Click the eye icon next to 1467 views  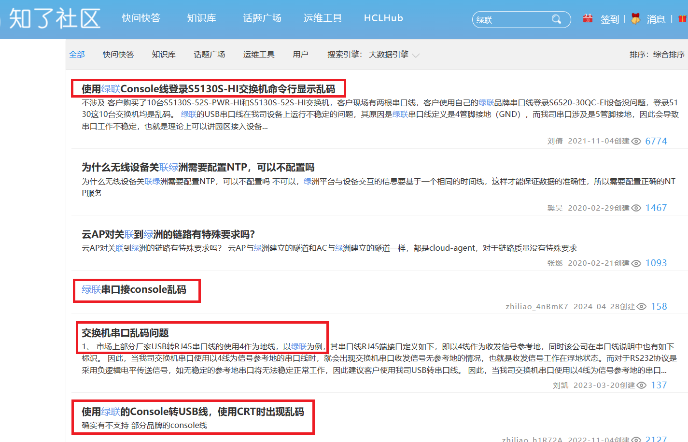click(636, 208)
